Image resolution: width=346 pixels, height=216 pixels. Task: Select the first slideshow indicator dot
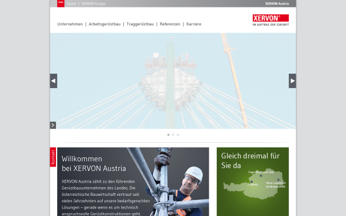point(168,135)
